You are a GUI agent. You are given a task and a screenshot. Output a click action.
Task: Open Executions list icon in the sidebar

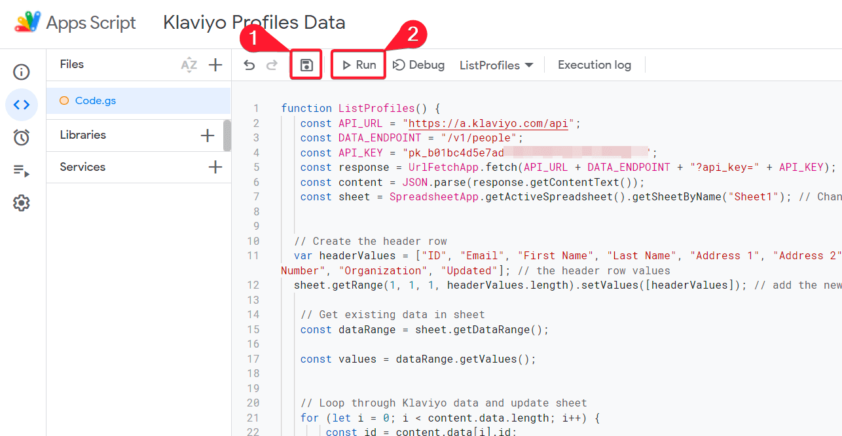[x=22, y=171]
